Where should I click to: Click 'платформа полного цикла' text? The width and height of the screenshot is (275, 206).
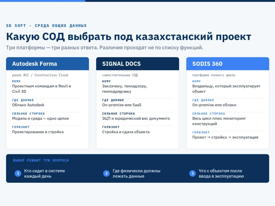coord(214,75)
